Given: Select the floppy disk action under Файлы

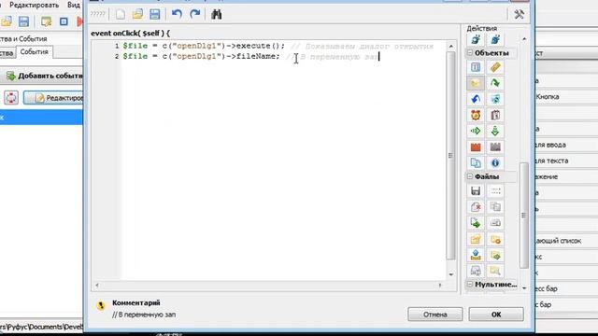Looking at the screenshot, I should coord(476,191).
